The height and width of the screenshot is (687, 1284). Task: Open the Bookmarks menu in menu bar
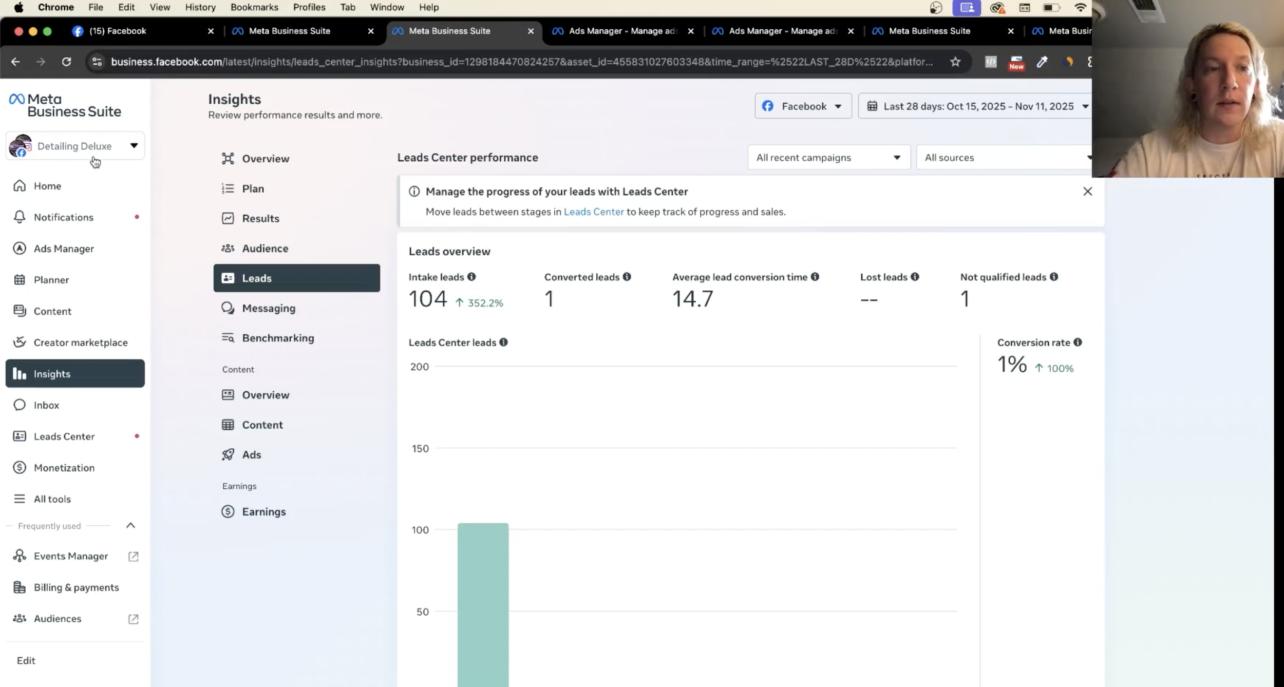pos(254,7)
